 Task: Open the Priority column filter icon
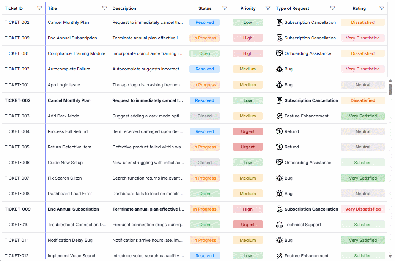268,8
